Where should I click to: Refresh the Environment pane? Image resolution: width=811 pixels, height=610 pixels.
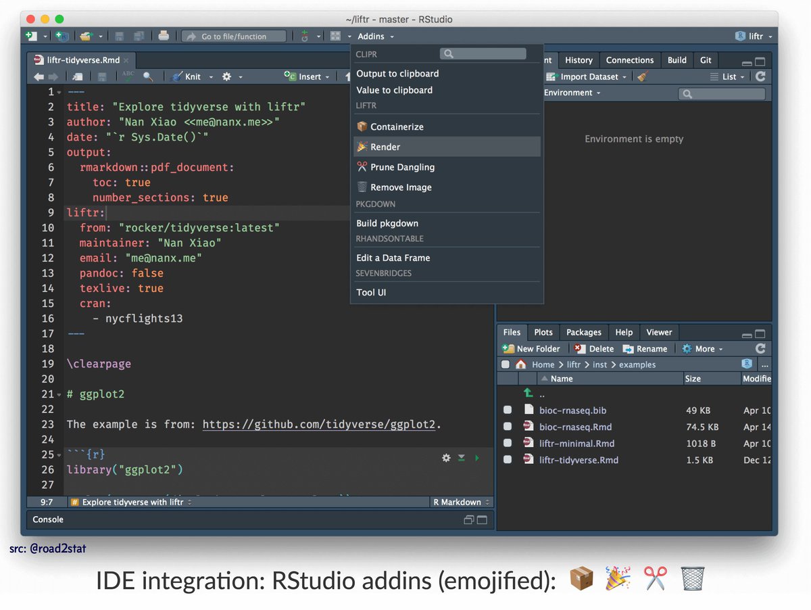coord(760,76)
